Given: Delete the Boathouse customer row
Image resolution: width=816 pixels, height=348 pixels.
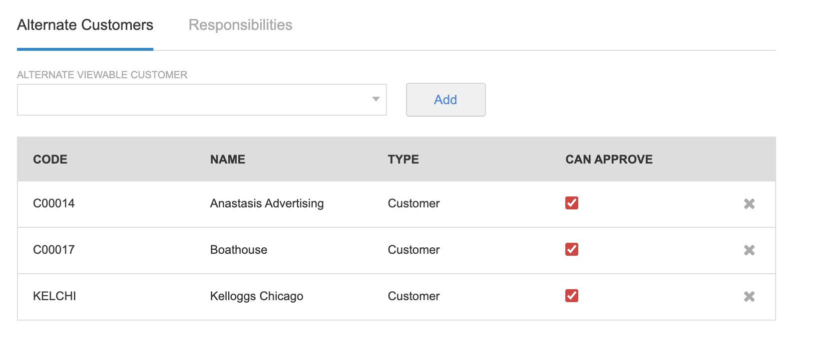Looking at the screenshot, I should coord(749,250).
